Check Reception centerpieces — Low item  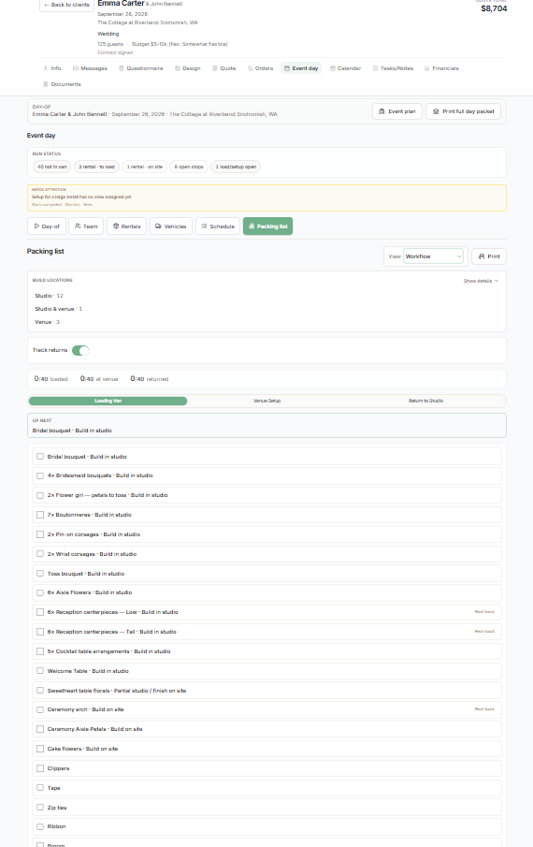[40, 612]
